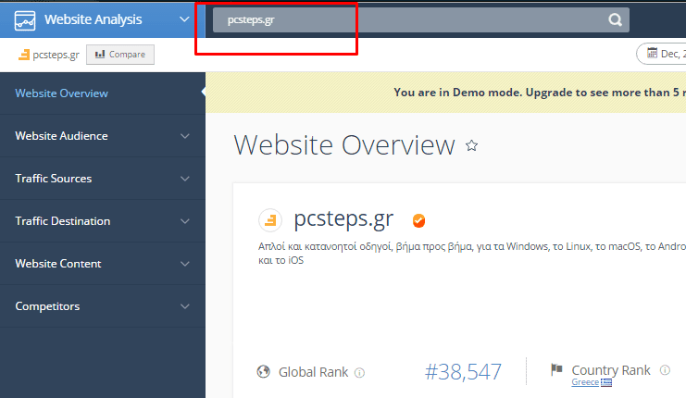Click the Country Rank flag icon
The width and height of the screenshot is (686, 398).
(x=556, y=369)
